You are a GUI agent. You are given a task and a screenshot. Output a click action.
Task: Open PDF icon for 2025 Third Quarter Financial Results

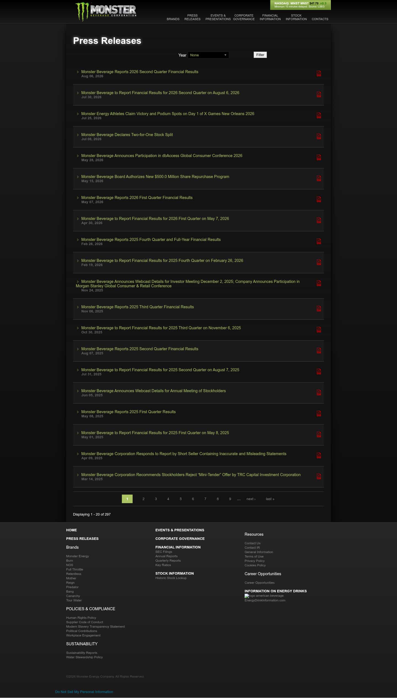(x=319, y=309)
